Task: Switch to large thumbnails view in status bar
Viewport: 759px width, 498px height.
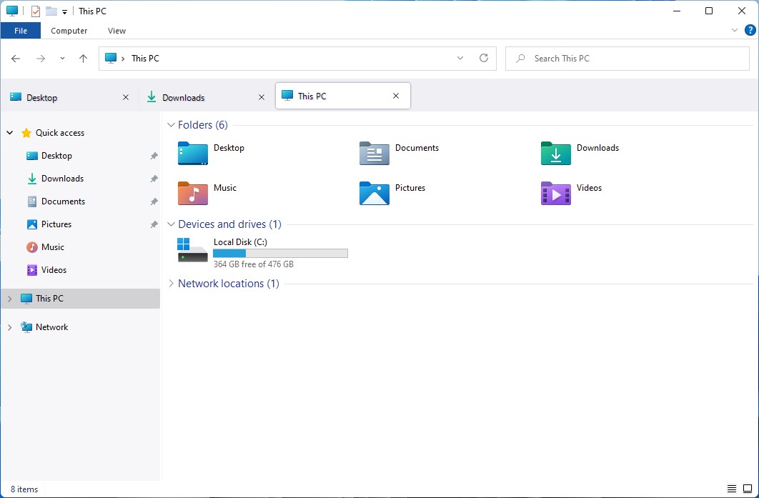Action: 746,489
